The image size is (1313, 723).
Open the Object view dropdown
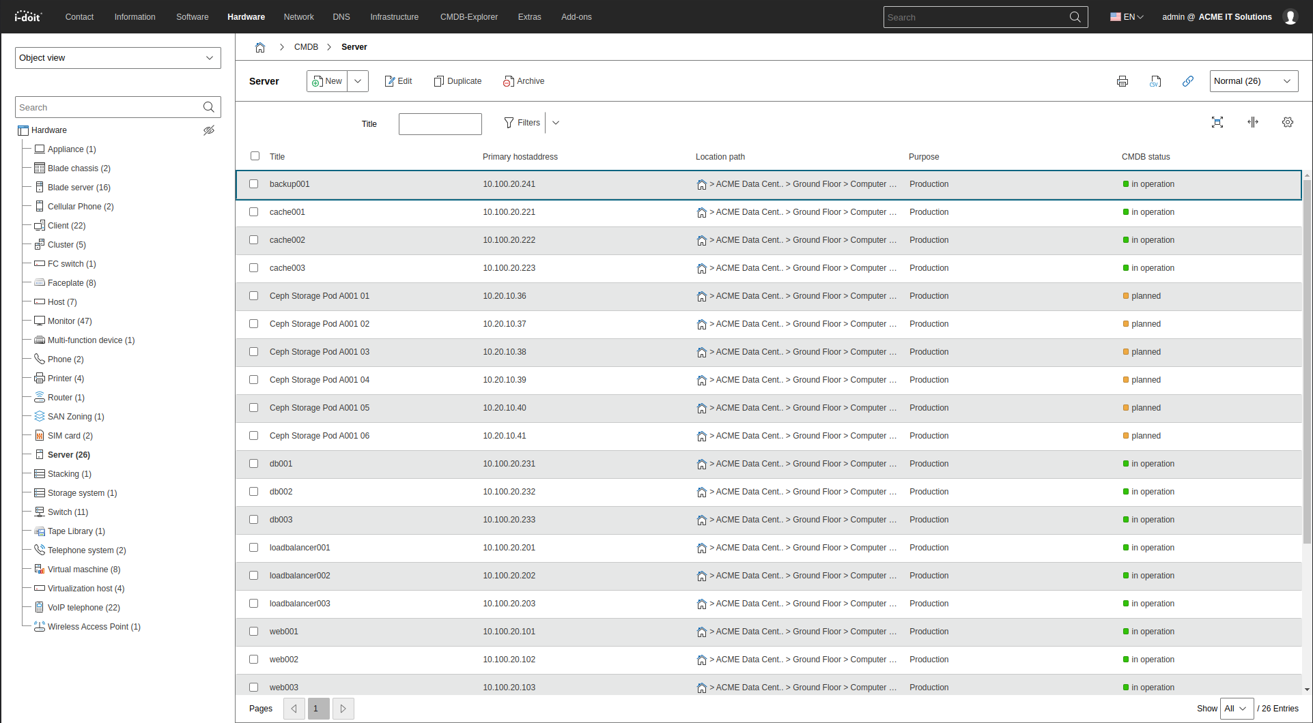118,58
